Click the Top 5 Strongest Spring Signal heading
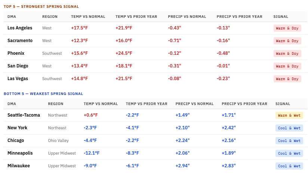 pos(41,7)
